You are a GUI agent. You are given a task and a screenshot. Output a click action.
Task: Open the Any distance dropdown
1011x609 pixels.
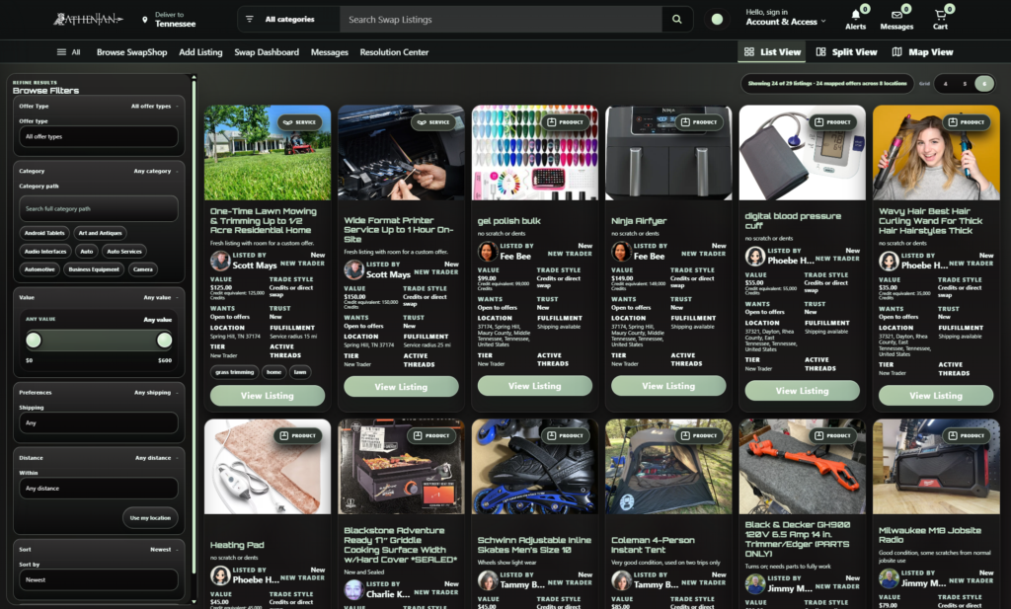pyautogui.click(x=98, y=489)
